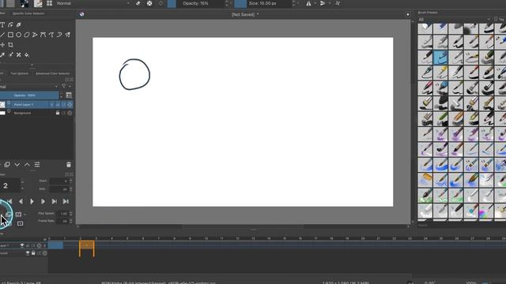Image resolution: width=506 pixels, height=284 pixels.
Task: Open the Choose Brush Preset grid icon
Action: [x=49, y=3]
